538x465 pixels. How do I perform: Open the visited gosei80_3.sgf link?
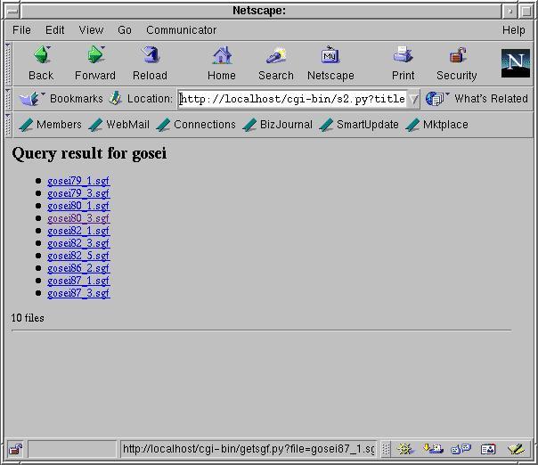pyautogui.click(x=78, y=218)
